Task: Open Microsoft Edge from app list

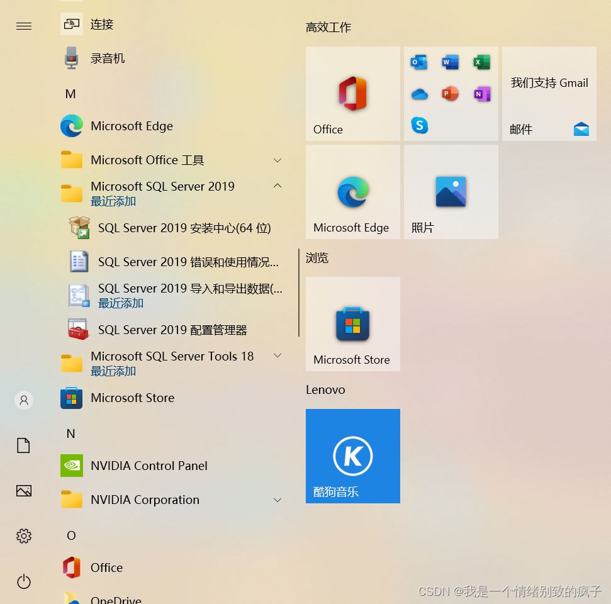Action: tap(171, 126)
